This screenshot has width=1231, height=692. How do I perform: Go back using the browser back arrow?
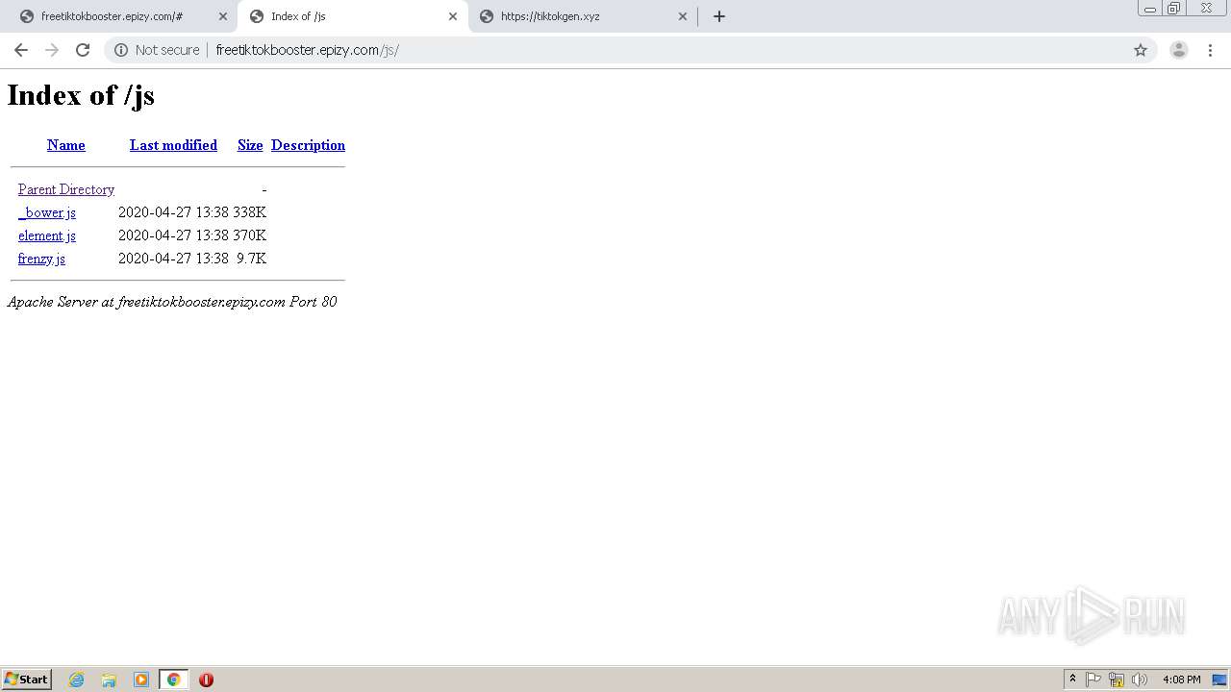coord(21,50)
